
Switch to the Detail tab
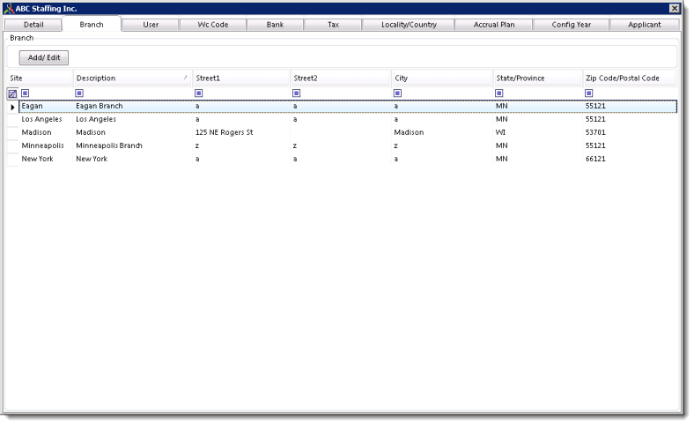tap(33, 25)
